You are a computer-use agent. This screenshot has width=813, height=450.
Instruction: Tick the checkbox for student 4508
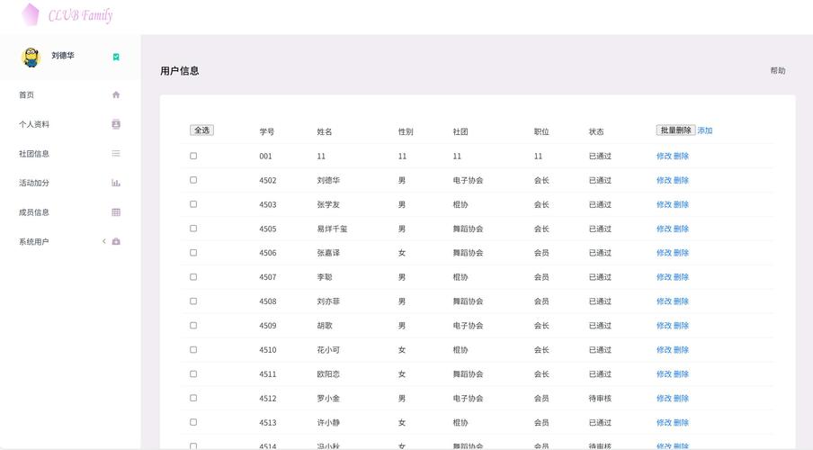[x=193, y=301]
